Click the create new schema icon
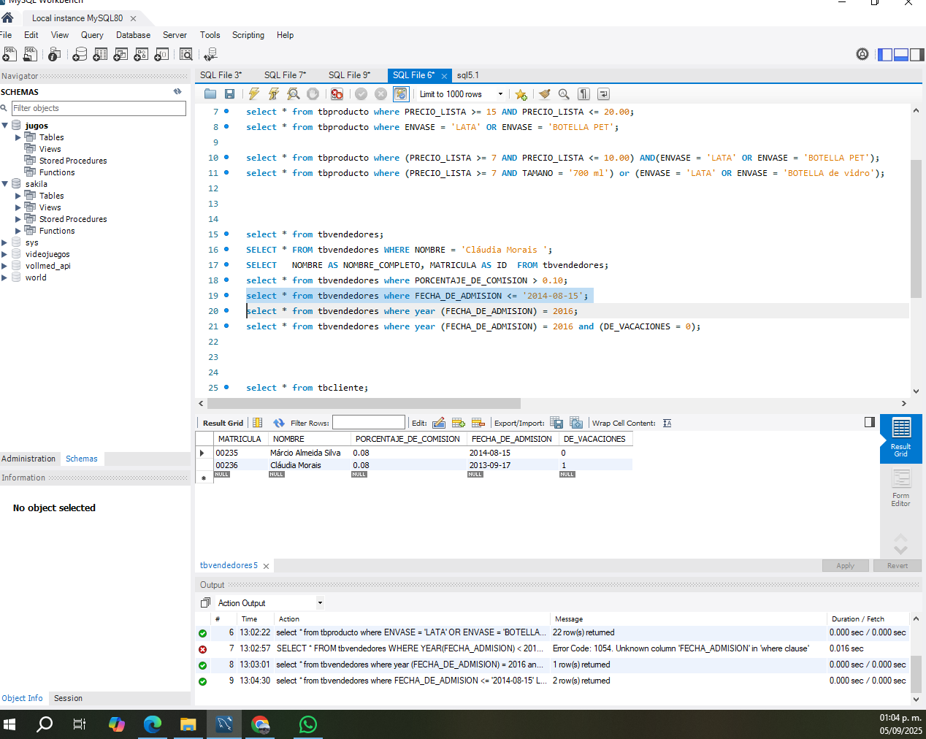Viewport: 926px width, 739px height. tap(80, 54)
